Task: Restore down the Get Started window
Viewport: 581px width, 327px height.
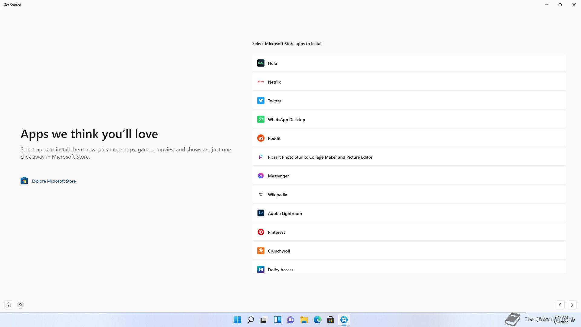Action: coord(560,5)
